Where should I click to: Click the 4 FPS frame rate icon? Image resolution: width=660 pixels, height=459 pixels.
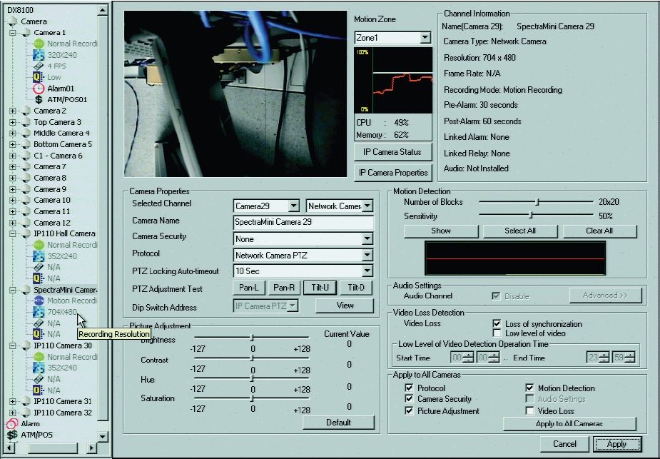(x=39, y=66)
